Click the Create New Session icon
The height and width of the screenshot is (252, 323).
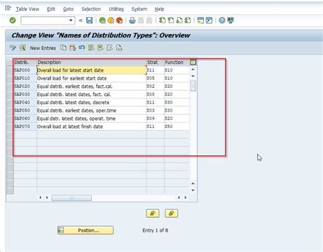200,20
